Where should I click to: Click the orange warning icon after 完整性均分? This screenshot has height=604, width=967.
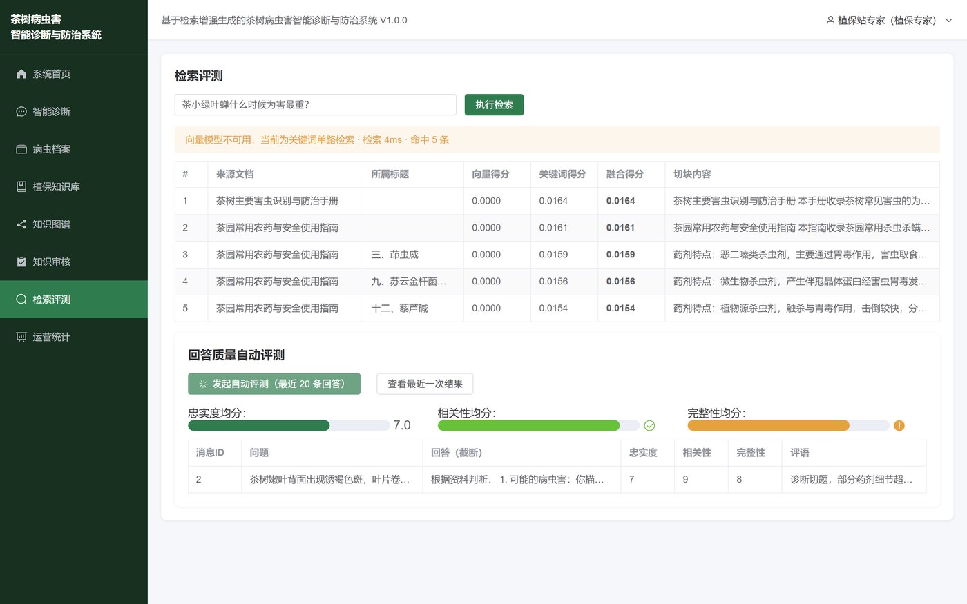[x=899, y=425]
